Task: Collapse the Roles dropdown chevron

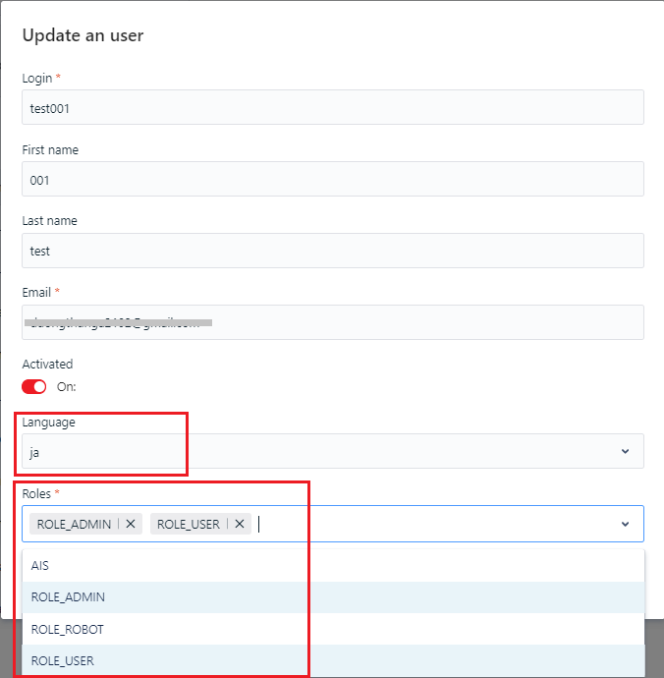Action: click(x=625, y=524)
